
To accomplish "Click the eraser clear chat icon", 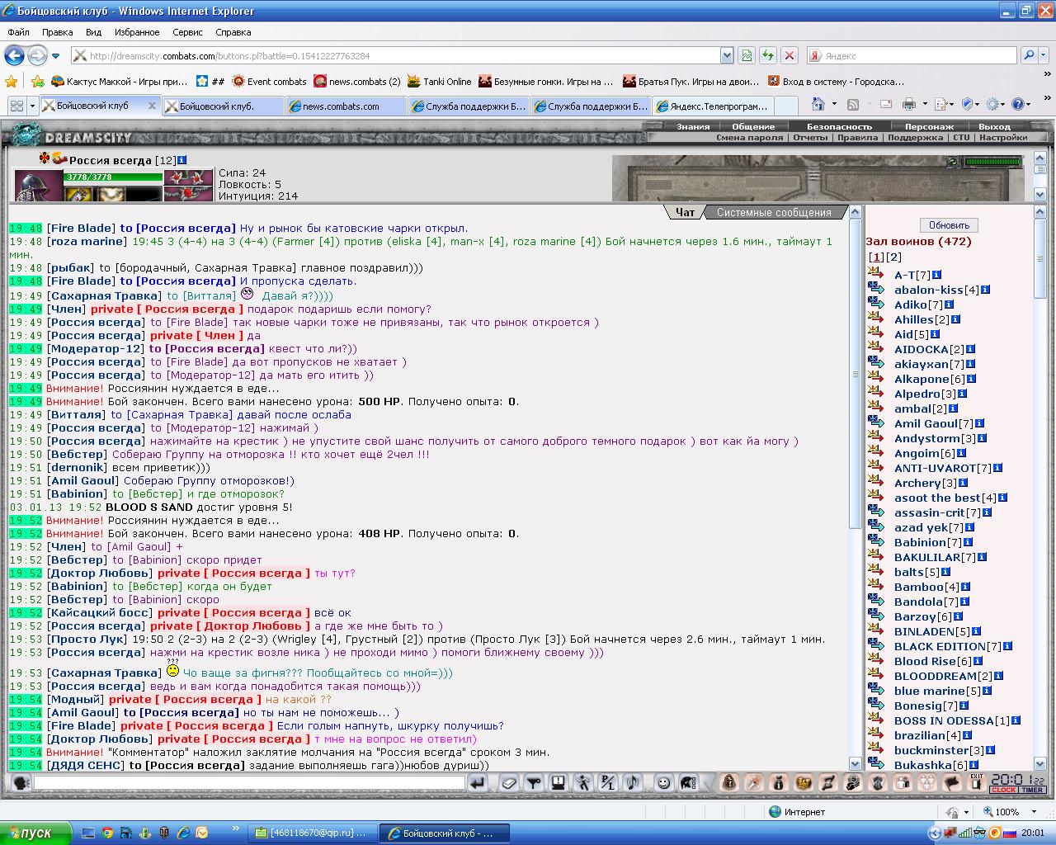I will [508, 783].
